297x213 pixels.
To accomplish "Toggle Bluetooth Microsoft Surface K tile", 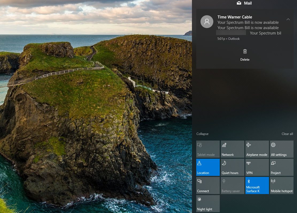I will 257,185.
